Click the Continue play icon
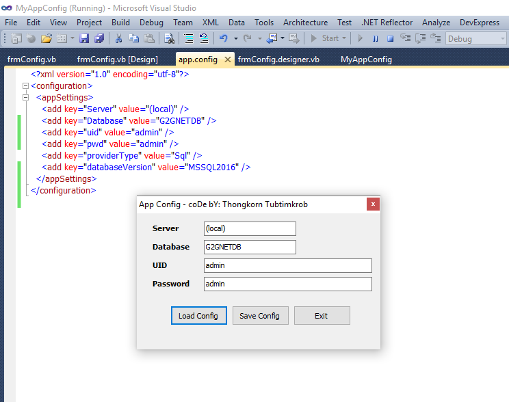 (x=360, y=38)
